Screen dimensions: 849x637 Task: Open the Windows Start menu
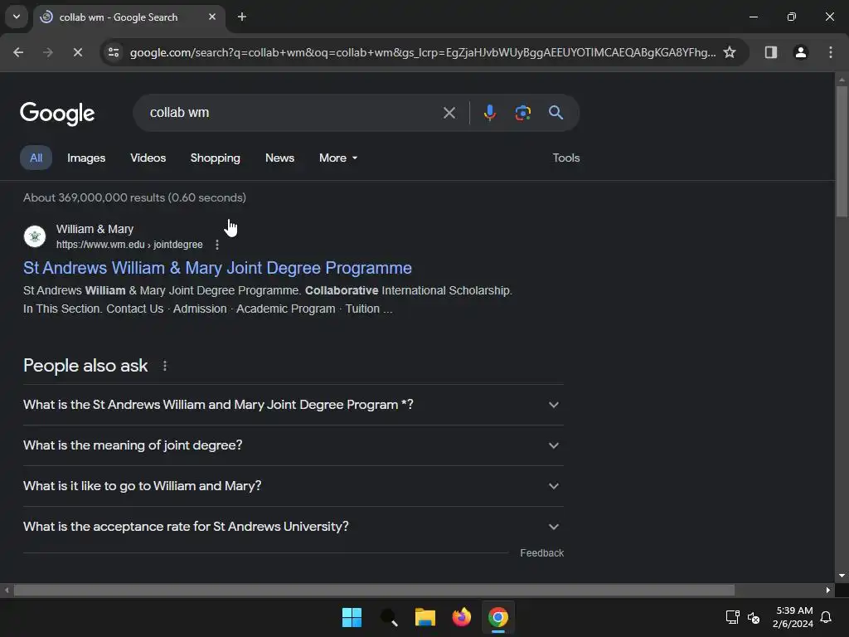pos(352,617)
